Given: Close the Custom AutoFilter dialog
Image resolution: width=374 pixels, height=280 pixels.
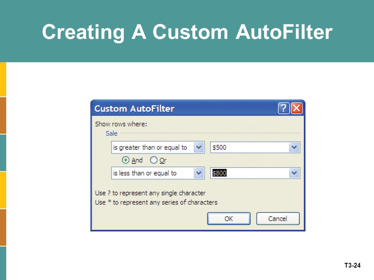Looking at the screenshot, I should [x=296, y=108].
